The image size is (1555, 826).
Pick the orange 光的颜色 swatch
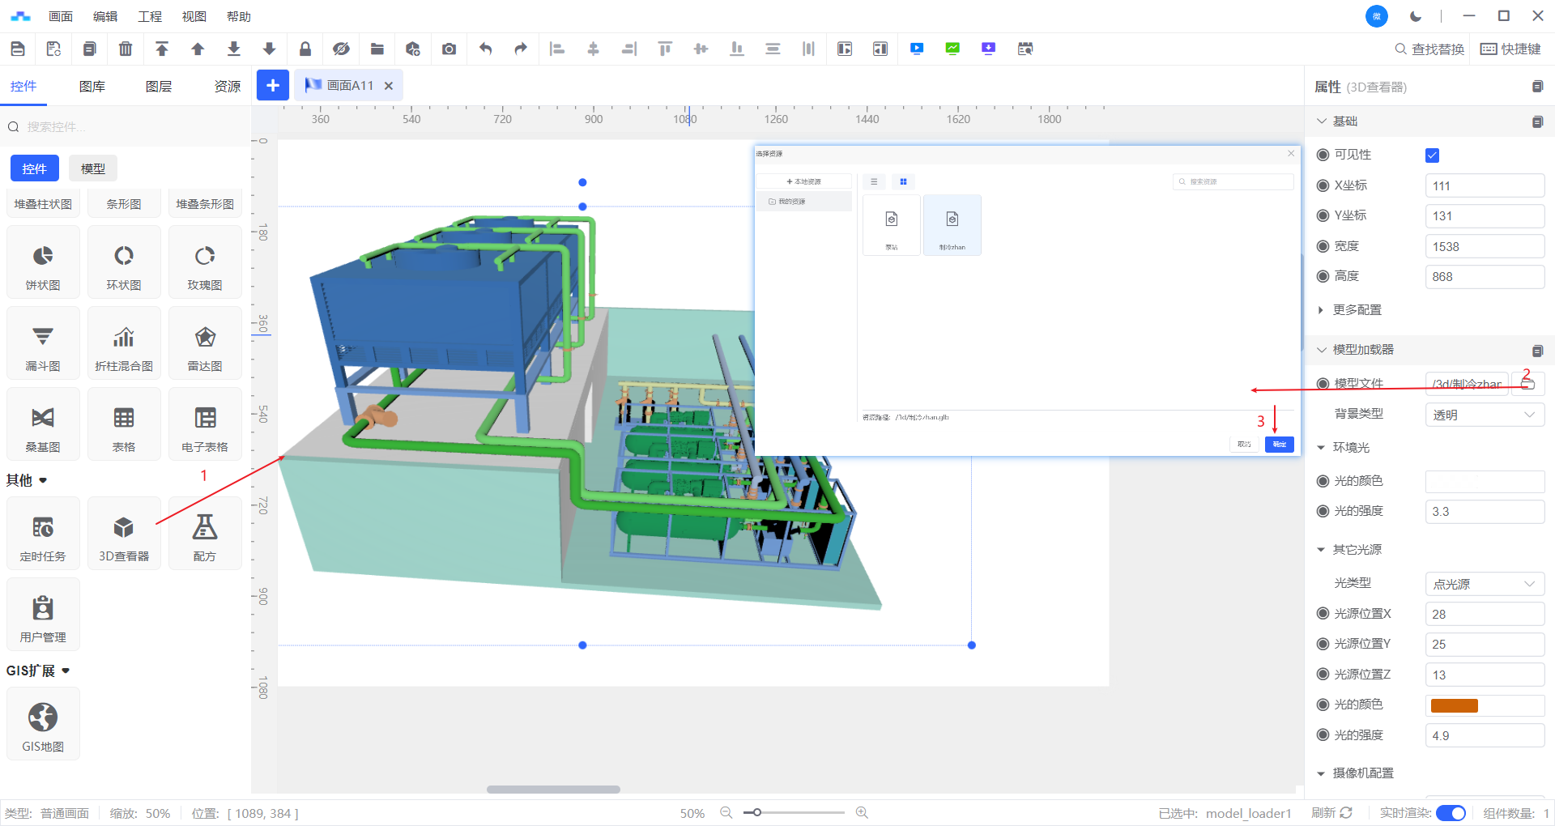pyautogui.click(x=1455, y=706)
